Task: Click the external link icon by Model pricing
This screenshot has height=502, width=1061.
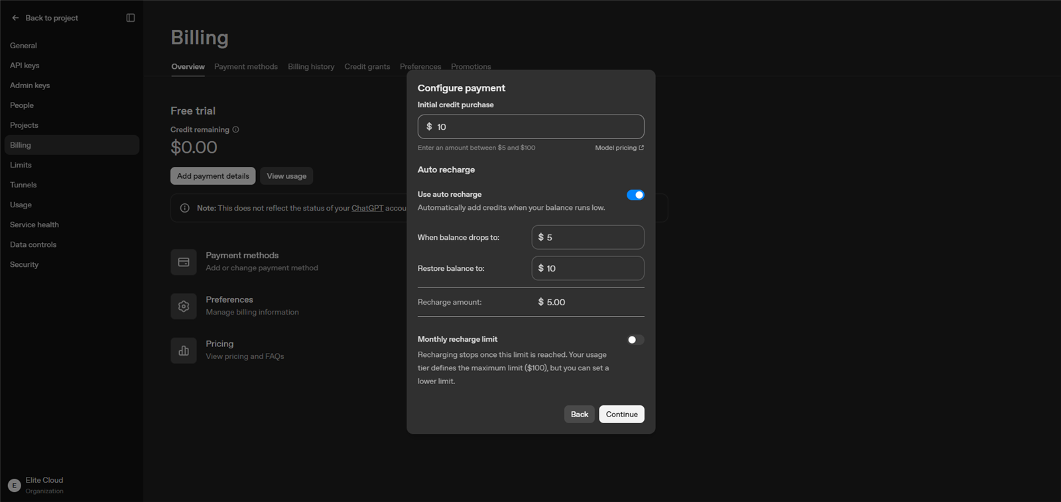Action: tap(641, 148)
